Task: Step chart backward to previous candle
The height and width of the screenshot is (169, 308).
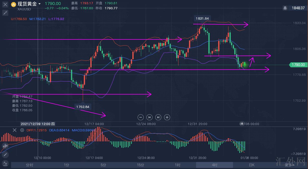Action: tap(149, 117)
